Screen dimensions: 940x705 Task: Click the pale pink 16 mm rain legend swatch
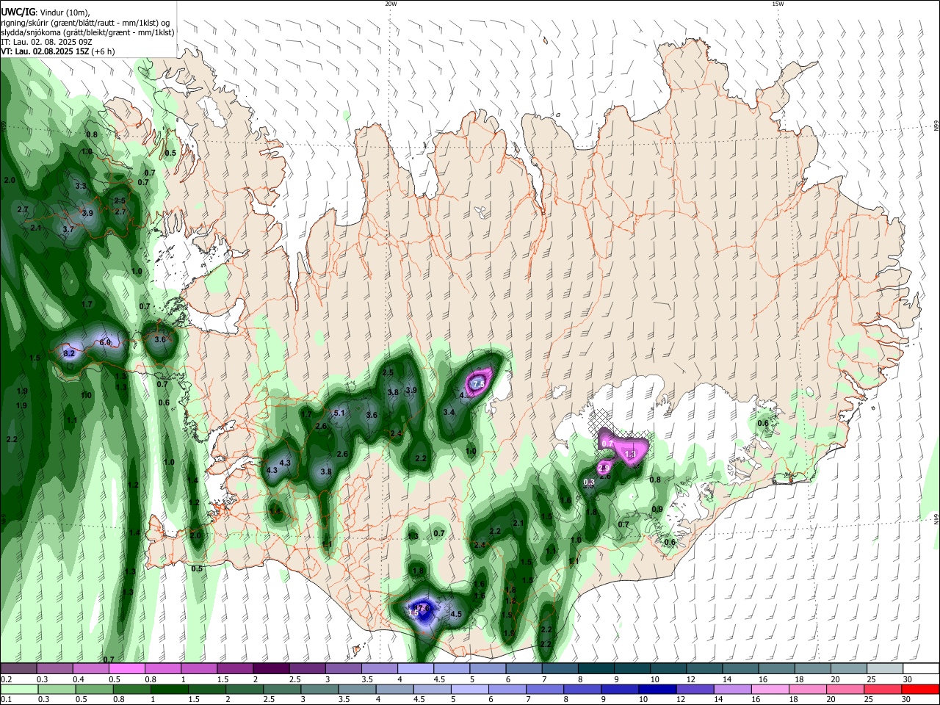coord(770,689)
